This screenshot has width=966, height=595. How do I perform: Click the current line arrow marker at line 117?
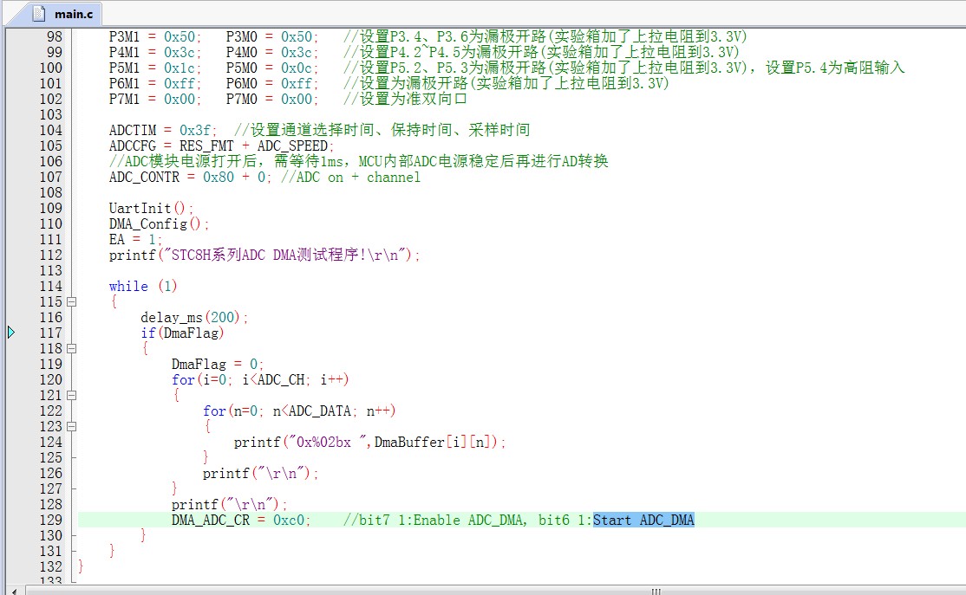11,333
